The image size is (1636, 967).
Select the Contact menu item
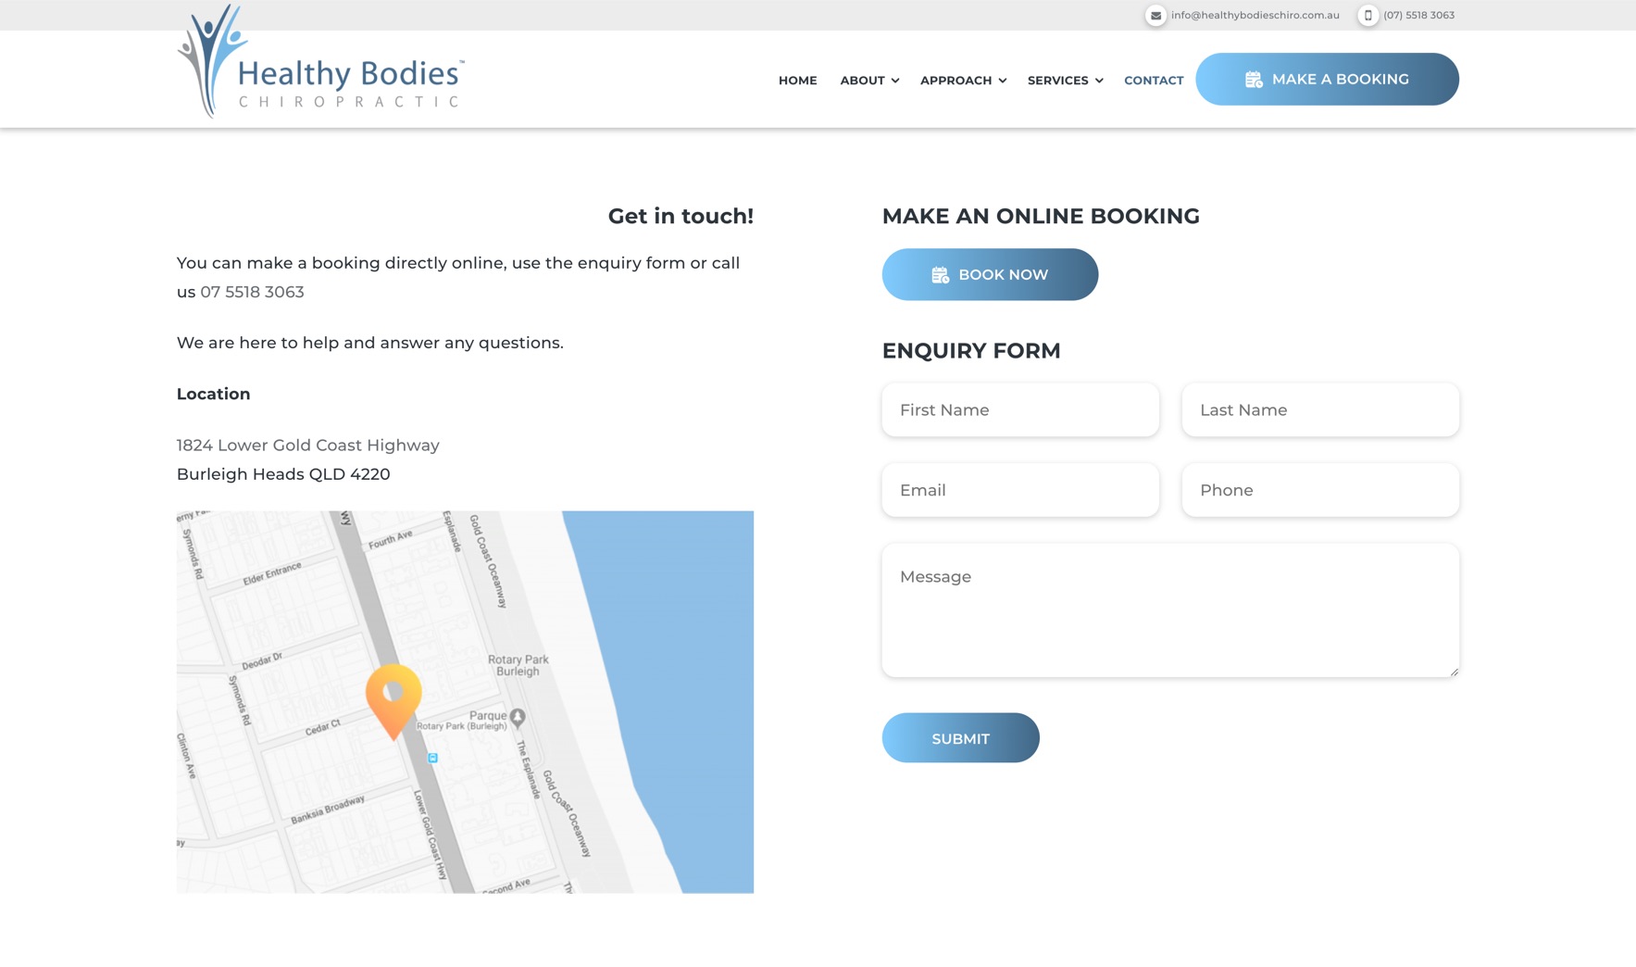[x=1154, y=81]
